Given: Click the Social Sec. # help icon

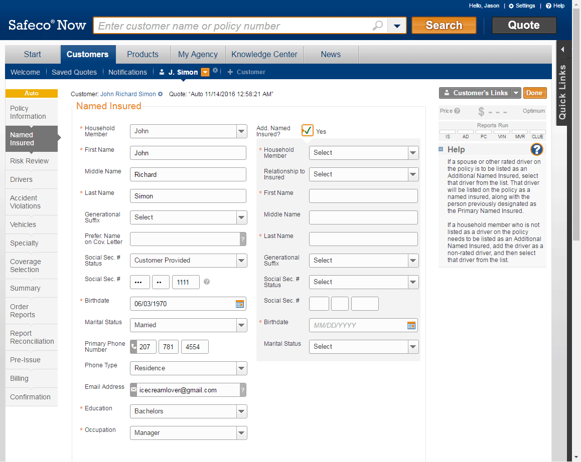Looking at the screenshot, I should coord(207,282).
